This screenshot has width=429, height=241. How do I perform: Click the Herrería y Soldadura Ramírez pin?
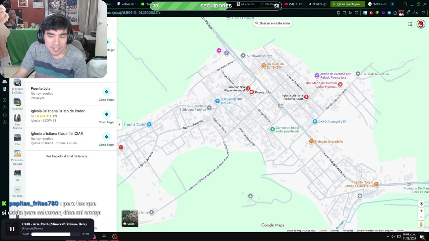click(x=209, y=107)
